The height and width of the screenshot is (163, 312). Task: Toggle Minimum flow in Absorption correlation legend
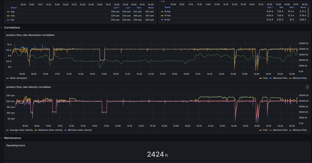[x=300, y=78]
